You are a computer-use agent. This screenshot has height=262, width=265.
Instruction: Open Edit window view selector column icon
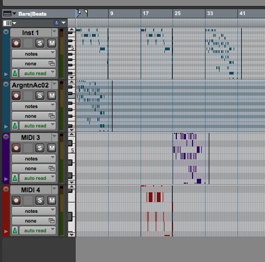click(x=10, y=23)
